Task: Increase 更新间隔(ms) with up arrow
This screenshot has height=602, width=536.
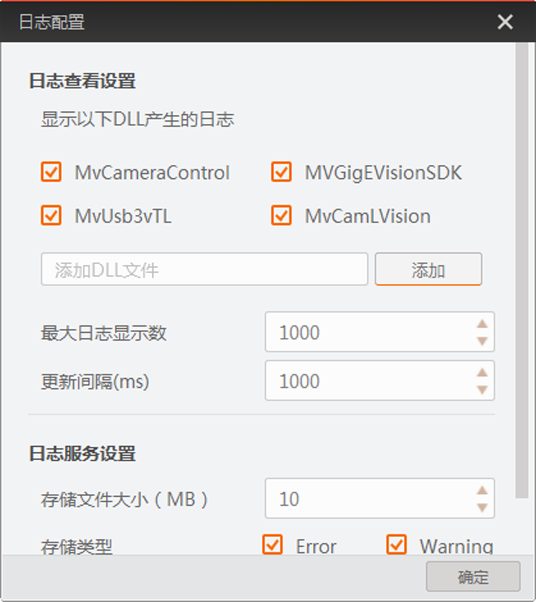Action: click(x=482, y=373)
